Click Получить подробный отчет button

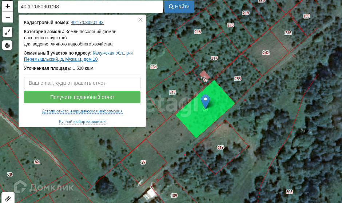82,97
